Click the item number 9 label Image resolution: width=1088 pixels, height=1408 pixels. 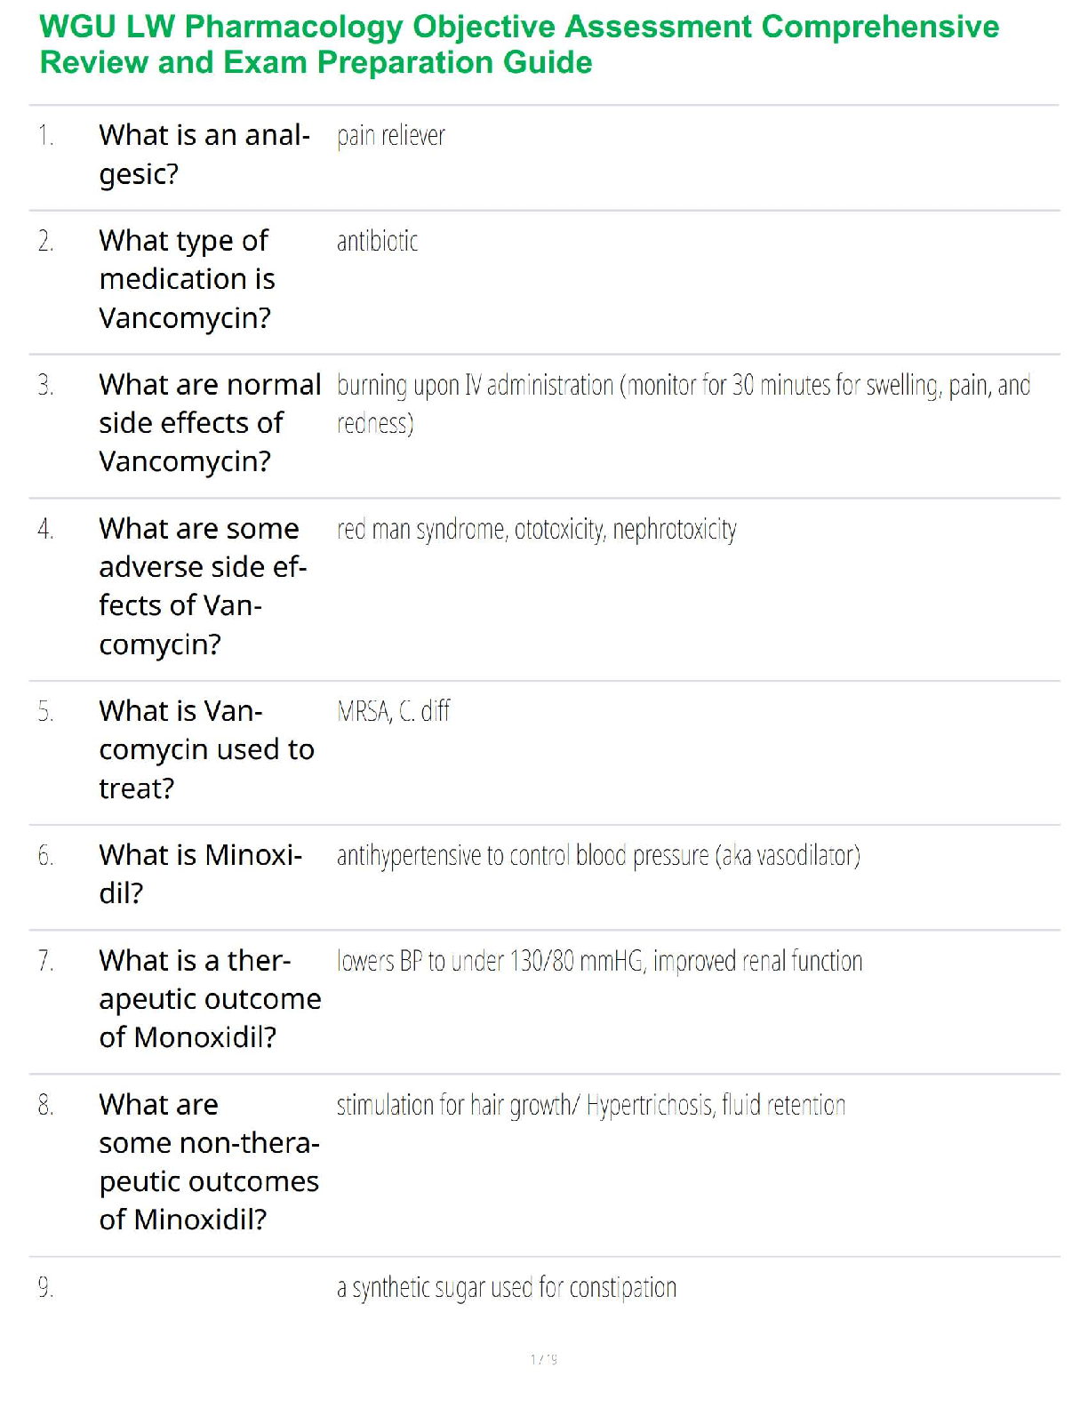pyautogui.click(x=45, y=1286)
